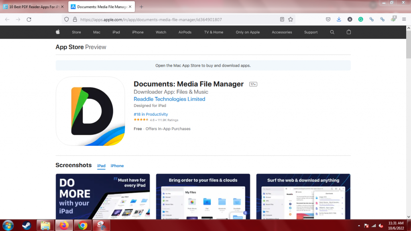Go back with the browser back arrow
Image resolution: width=411 pixels, height=231 pixels.
point(7,19)
